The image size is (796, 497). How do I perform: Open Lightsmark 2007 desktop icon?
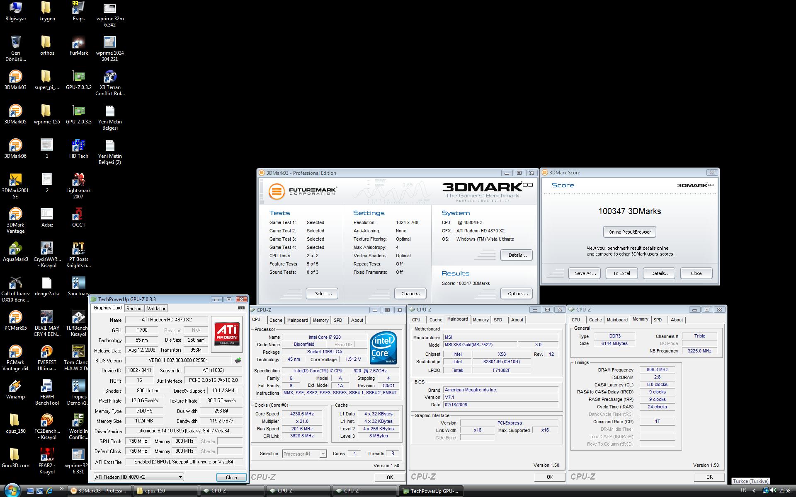78,186
